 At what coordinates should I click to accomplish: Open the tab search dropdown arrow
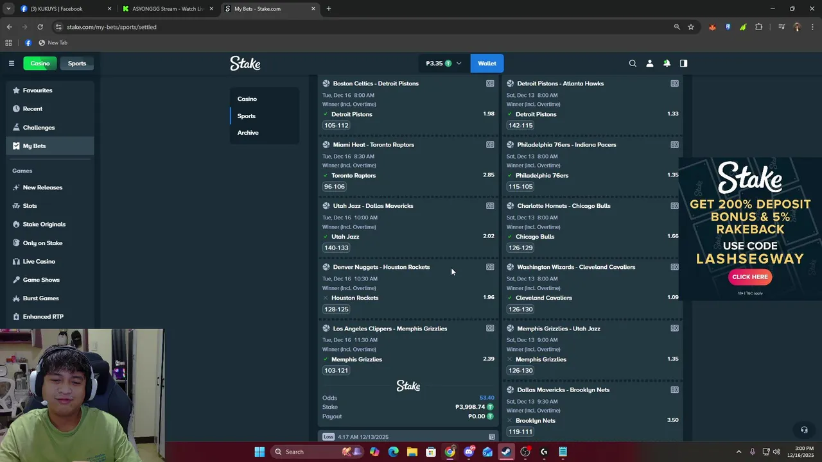pos(8,9)
